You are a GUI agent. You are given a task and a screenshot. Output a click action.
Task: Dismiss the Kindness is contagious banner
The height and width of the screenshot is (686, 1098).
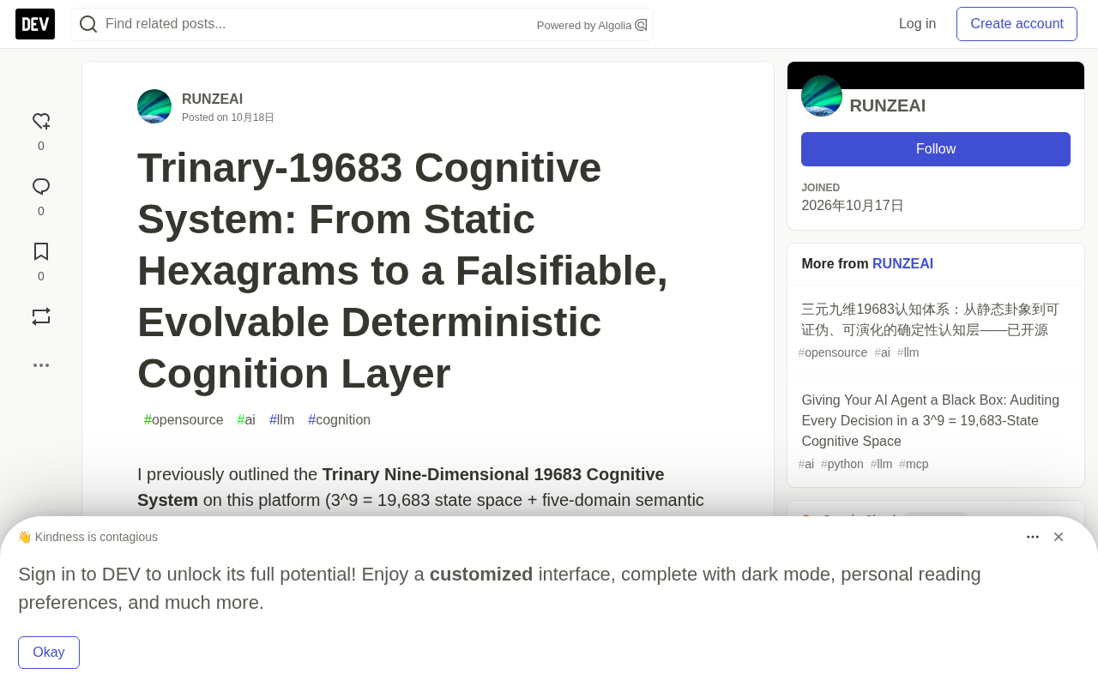pos(1059,537)
